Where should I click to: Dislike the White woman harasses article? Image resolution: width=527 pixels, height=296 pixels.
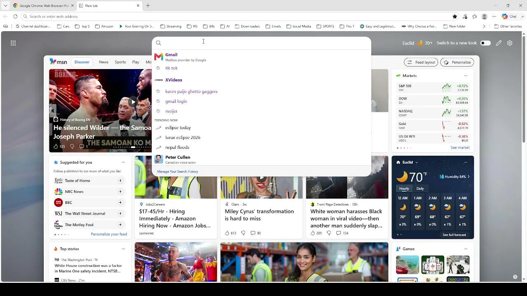[329, 233]
